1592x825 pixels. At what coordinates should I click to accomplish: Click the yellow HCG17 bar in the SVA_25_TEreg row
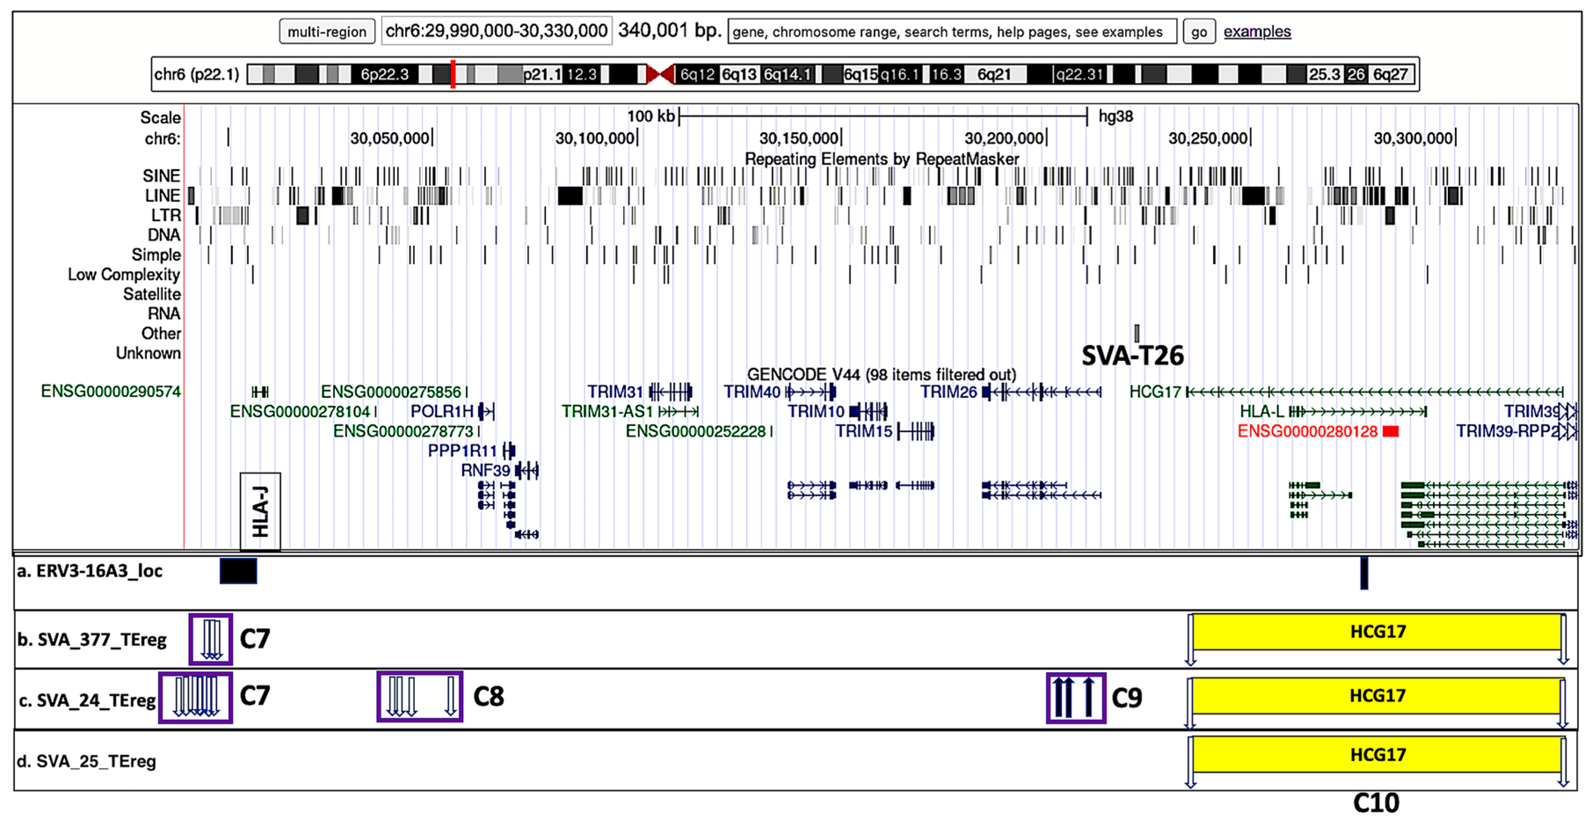click(x=1377, y=755)
